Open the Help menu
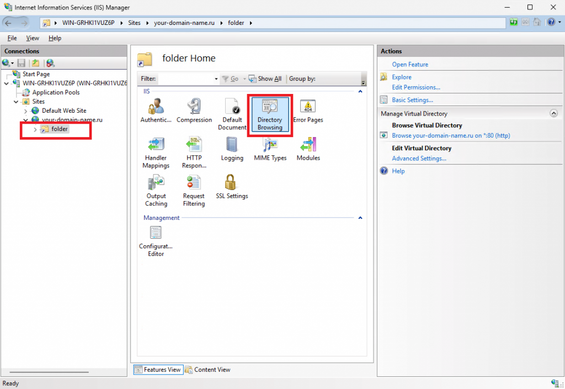 pos(55,38)
